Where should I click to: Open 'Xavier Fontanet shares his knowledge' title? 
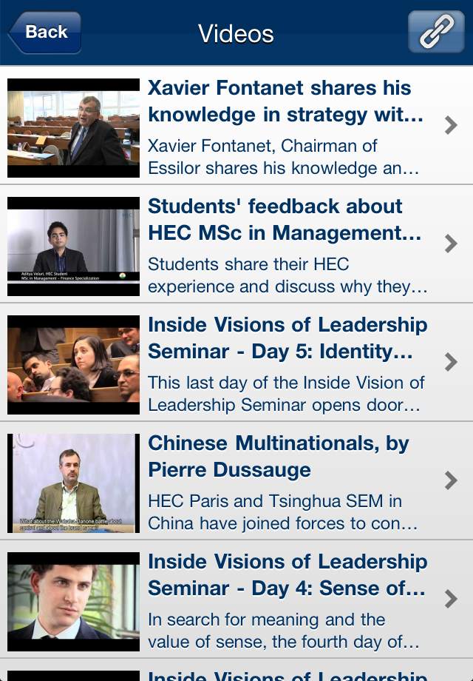(x=286, y=101)
